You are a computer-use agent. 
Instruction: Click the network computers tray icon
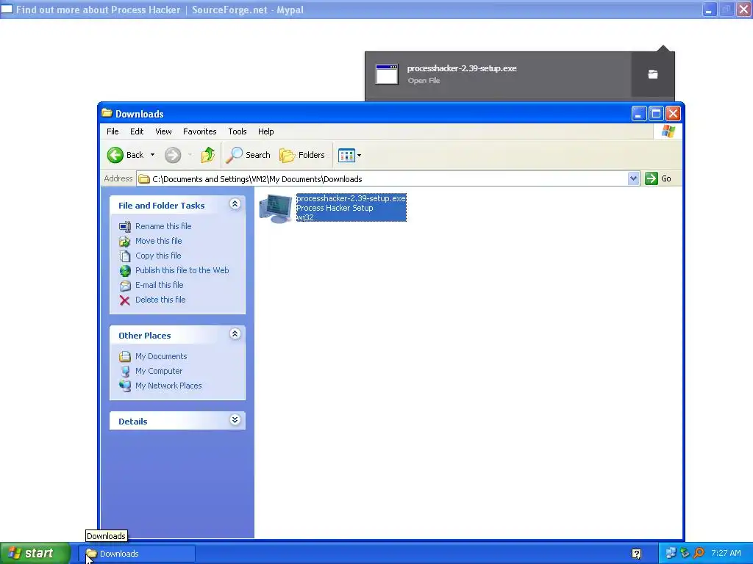click(671, 554)
